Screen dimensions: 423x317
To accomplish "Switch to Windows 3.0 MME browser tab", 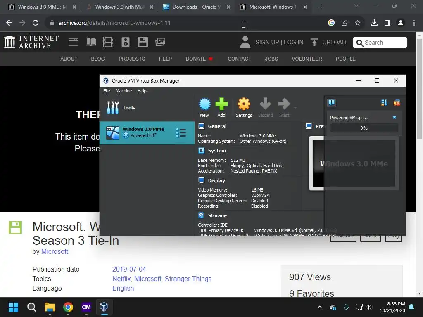I will pos(42,7).
